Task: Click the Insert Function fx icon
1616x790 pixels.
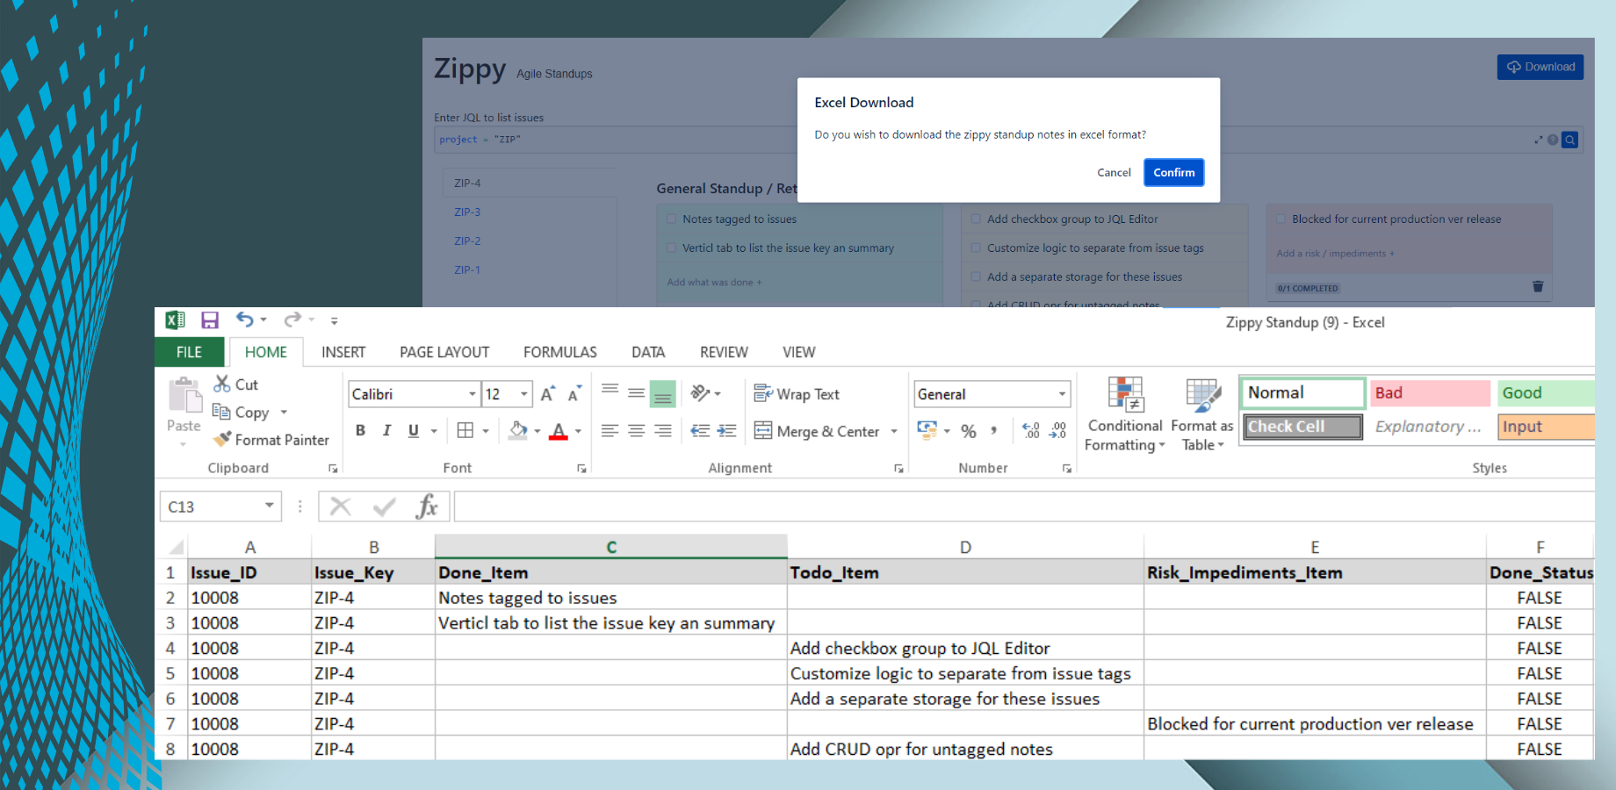Action: (x=427, y=506)
